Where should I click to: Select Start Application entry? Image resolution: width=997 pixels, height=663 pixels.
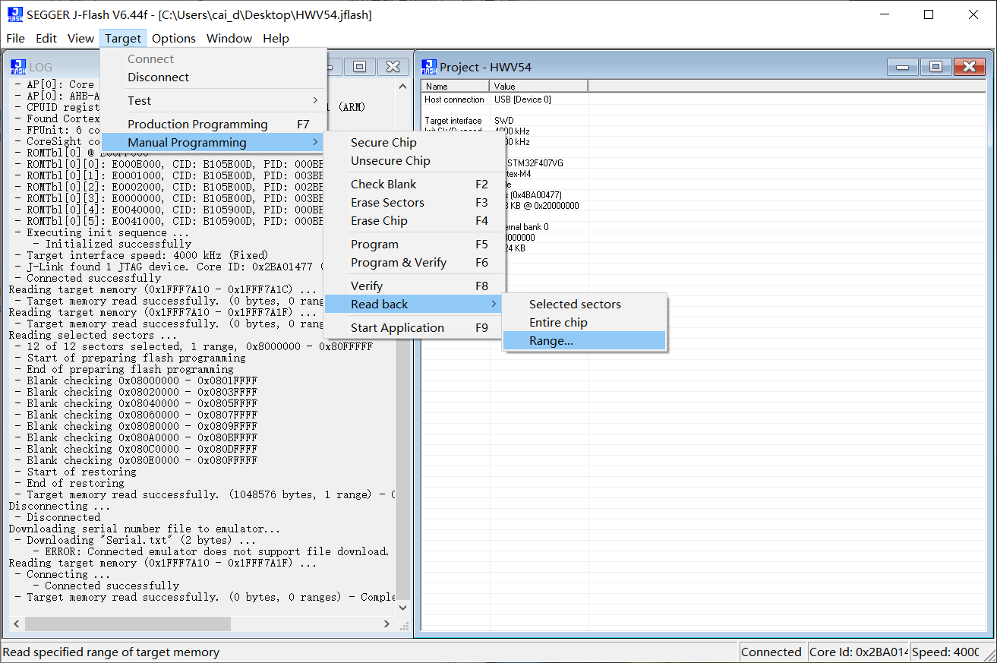coord(412,328)
